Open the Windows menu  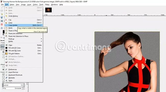click(x=54, y=5)
